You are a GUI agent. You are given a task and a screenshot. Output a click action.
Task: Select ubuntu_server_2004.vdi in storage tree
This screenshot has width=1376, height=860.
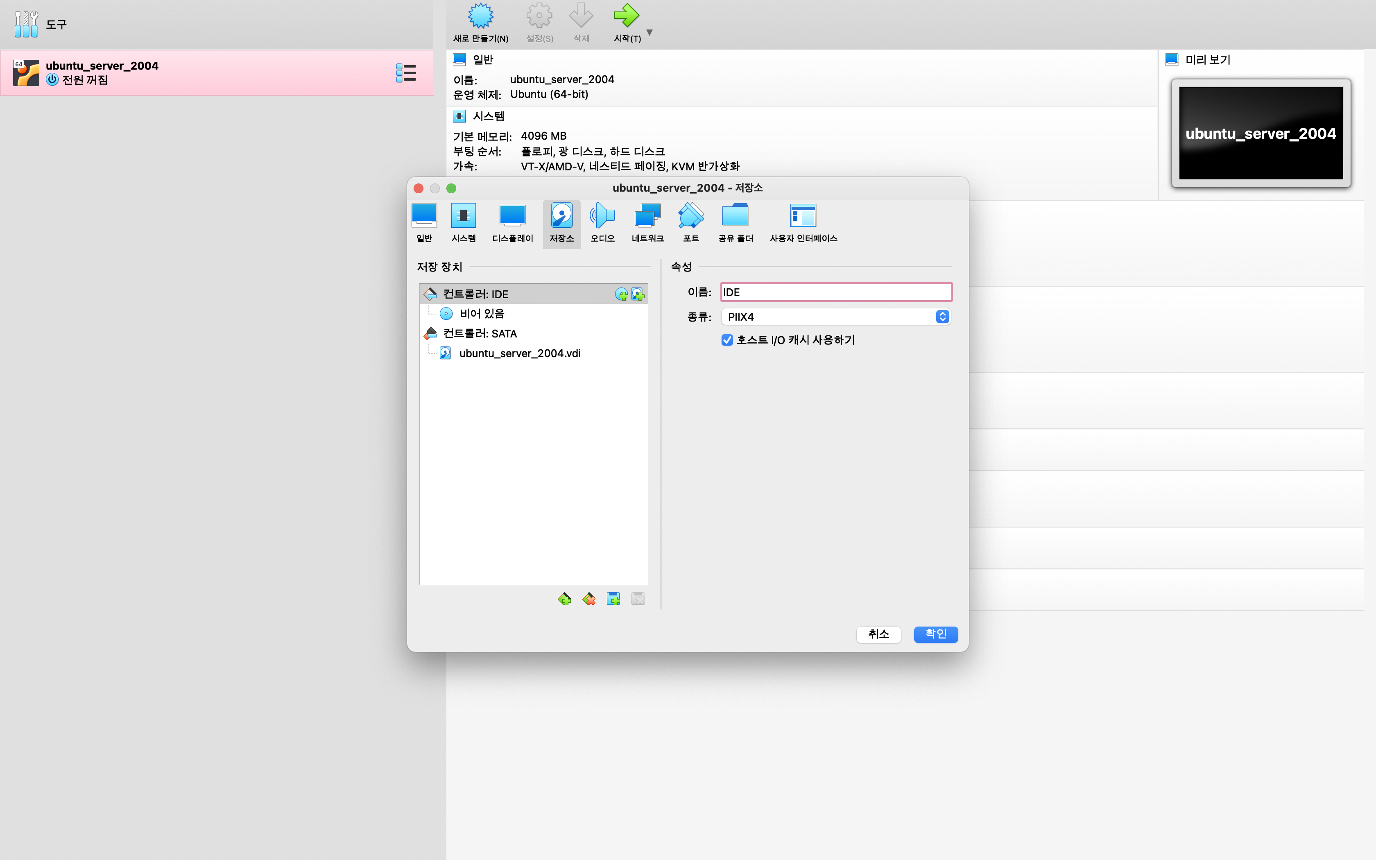(519, 353)
